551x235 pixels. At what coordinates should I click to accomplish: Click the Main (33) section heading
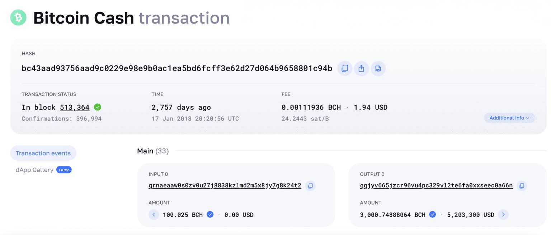click(x=153, y=151)
